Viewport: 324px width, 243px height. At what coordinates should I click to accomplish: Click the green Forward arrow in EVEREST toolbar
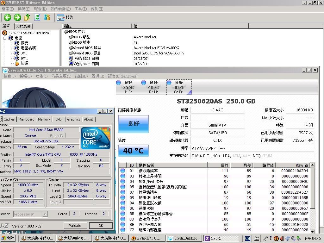(x=17, y=17)
